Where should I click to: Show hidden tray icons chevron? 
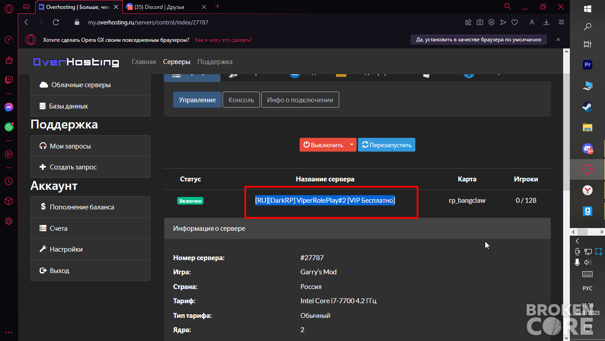click(577, 241)
